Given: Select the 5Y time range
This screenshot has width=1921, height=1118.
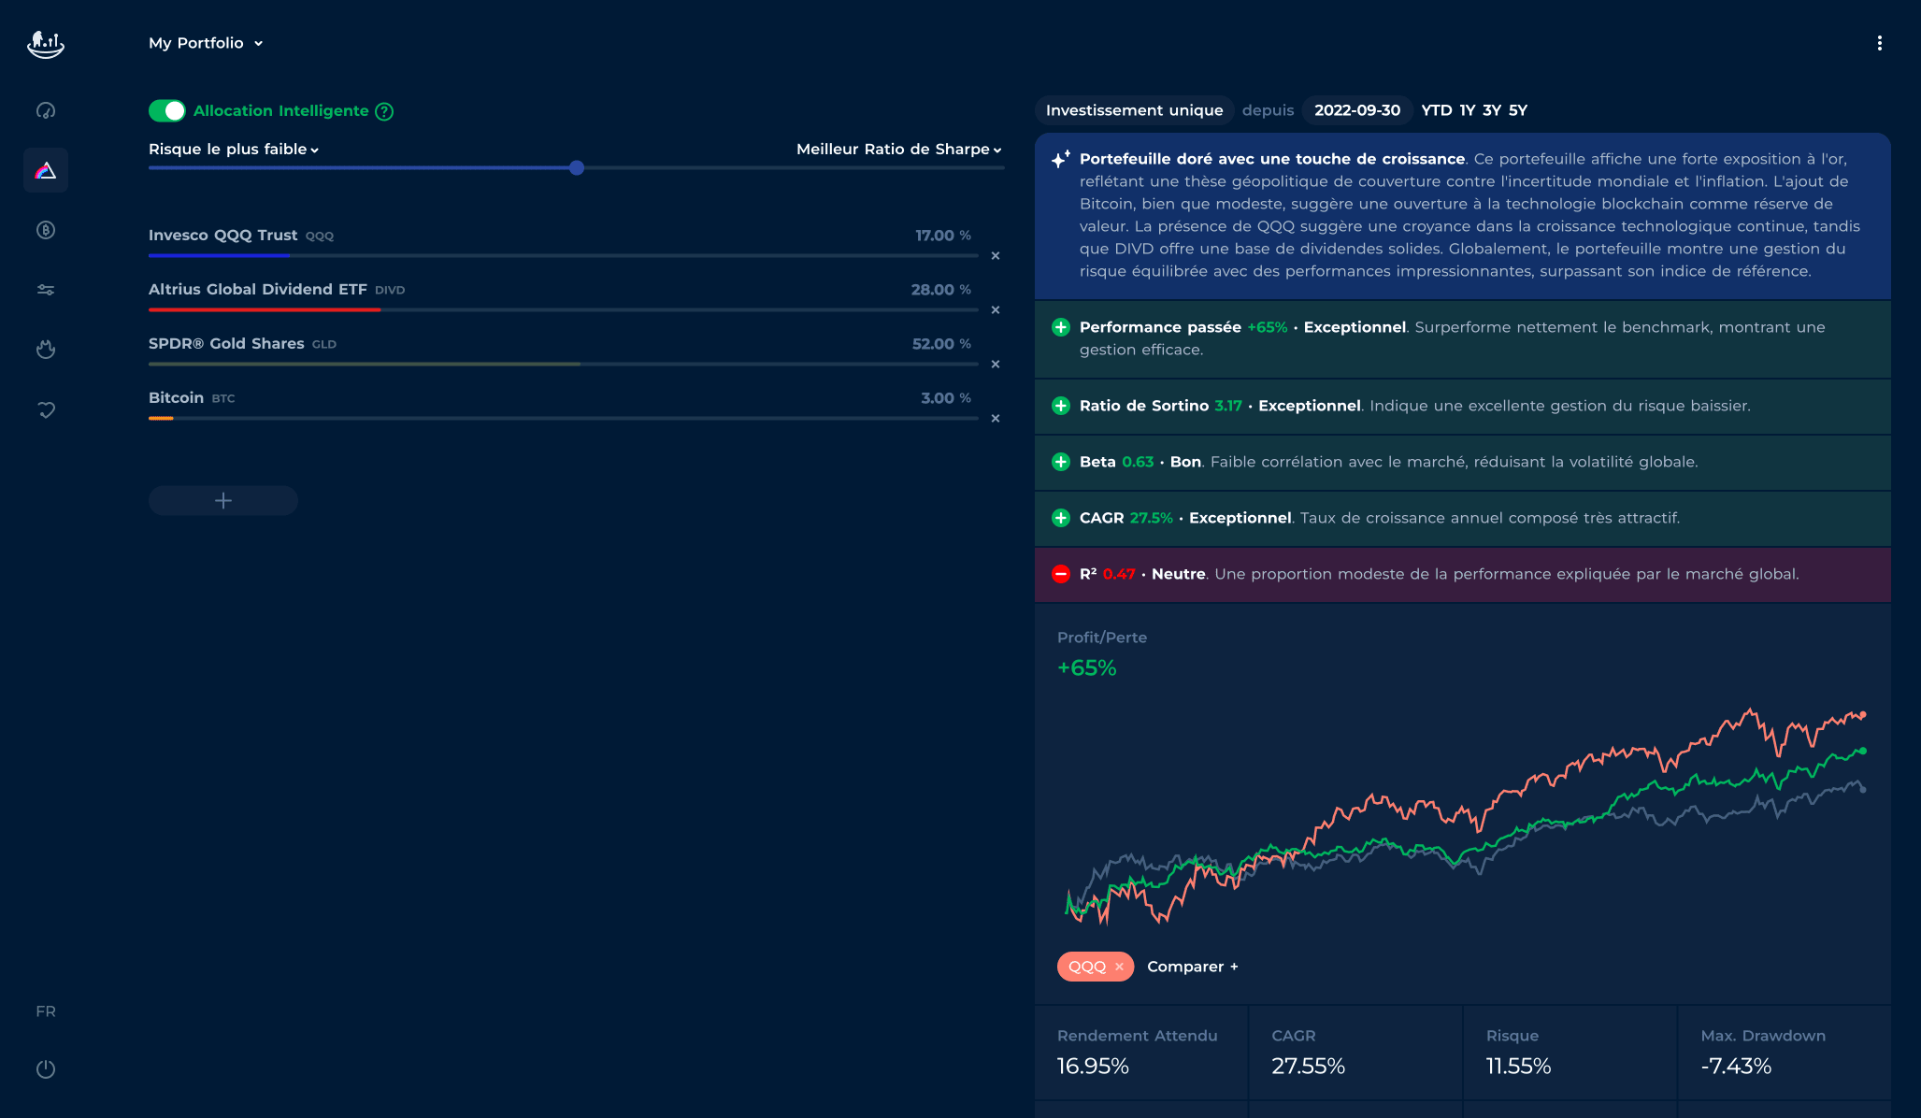Looking at the screenshot, I should 1518,110.
